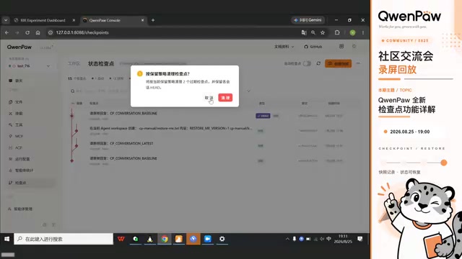462x259 pixels.
Task: Select the restore-me.txt Agent workspace row
Action: [x=214, y=131]
